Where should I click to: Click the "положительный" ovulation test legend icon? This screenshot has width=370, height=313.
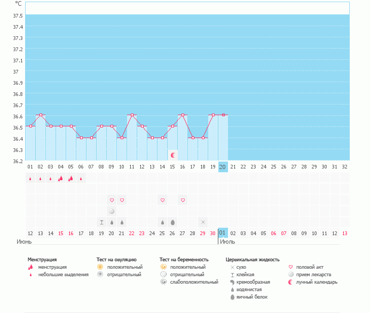(100, 267)
